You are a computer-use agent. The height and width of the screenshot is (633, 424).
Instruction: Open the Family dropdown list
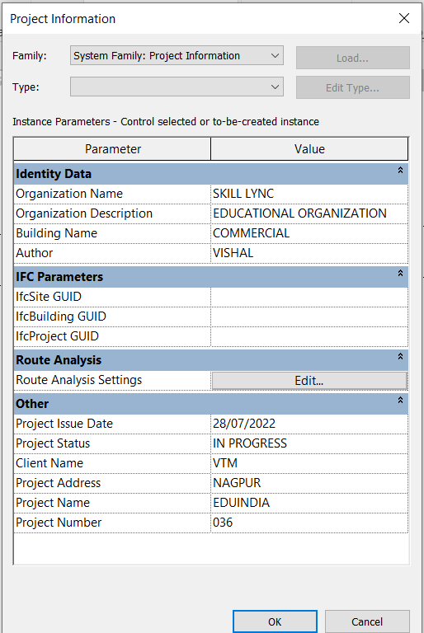177,56
